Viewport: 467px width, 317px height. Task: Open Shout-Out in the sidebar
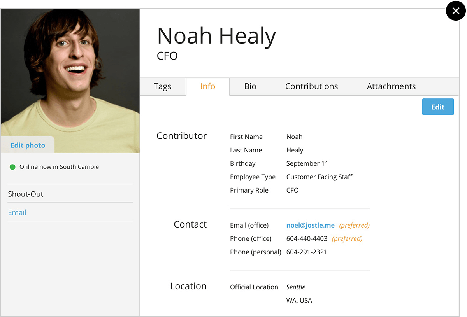pyautogui.click(x=26, y=194)
